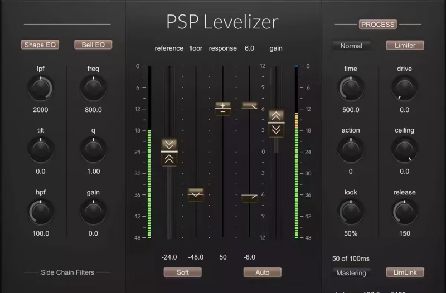Click the Bell EQ gain knob
Screen dimensions: 446x293
(x=93, y=212)
